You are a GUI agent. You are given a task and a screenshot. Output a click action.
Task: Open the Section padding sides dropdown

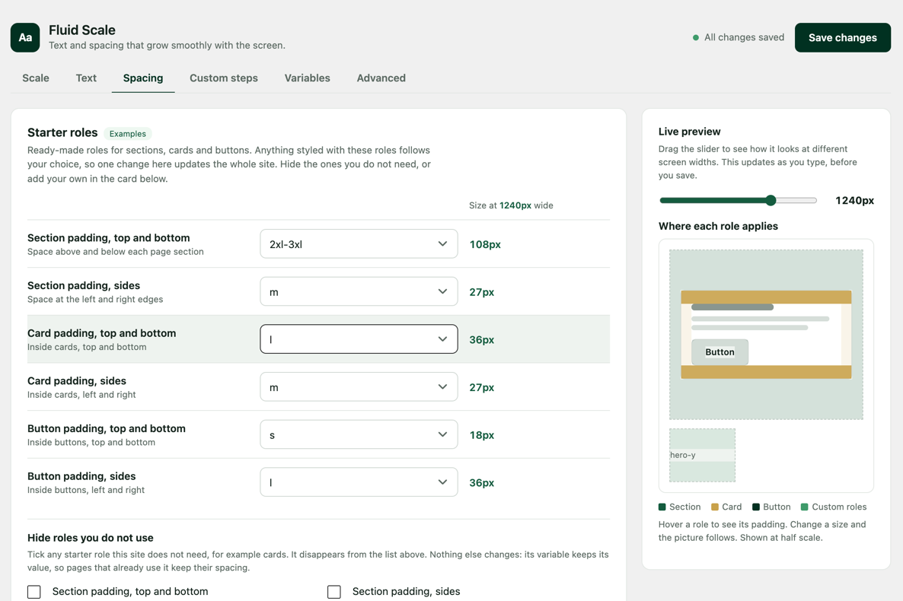click(x=359, y=292)
